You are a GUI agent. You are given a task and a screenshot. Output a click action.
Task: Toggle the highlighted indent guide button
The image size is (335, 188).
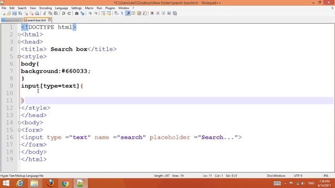tap(128, 14)
